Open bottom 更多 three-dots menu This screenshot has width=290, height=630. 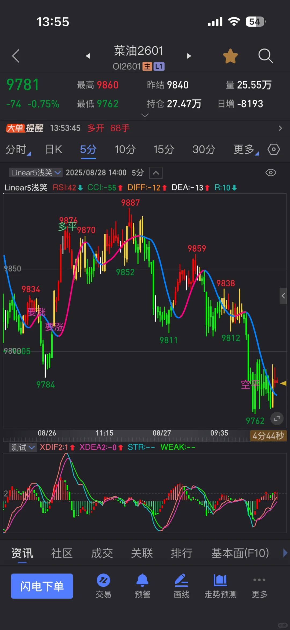(x=259, y=586)
